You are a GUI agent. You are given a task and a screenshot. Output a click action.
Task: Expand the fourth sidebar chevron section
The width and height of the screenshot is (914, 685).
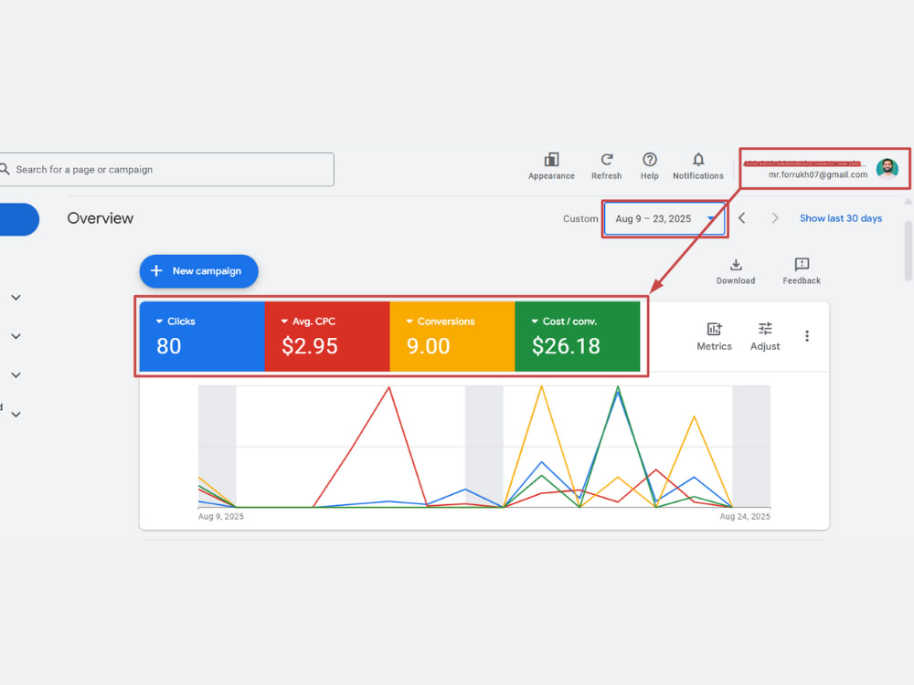(x=16, y=414)
